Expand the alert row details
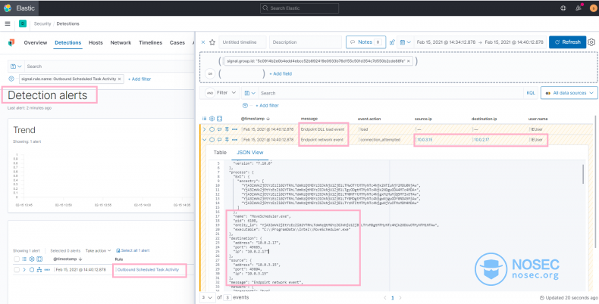 pyautogui.click(x=24, y=270)
